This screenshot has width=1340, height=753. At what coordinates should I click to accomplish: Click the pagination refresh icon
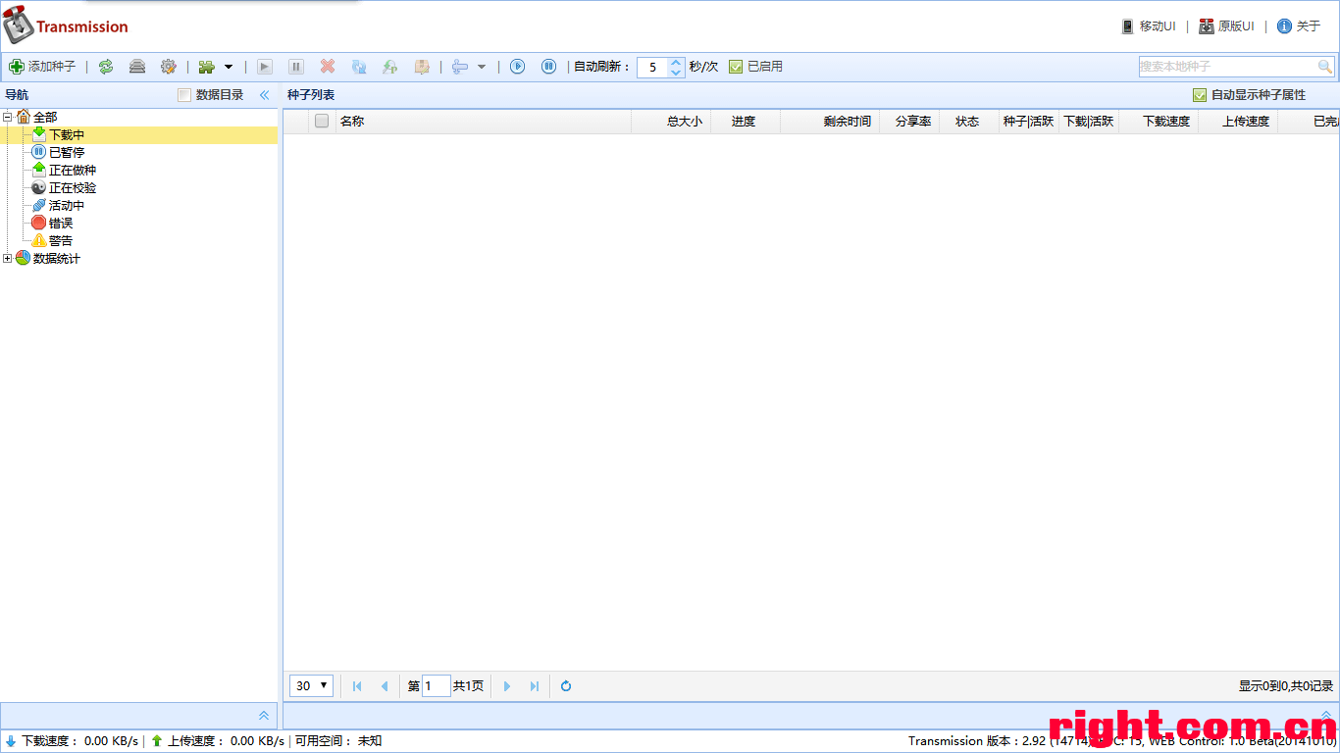566,686
